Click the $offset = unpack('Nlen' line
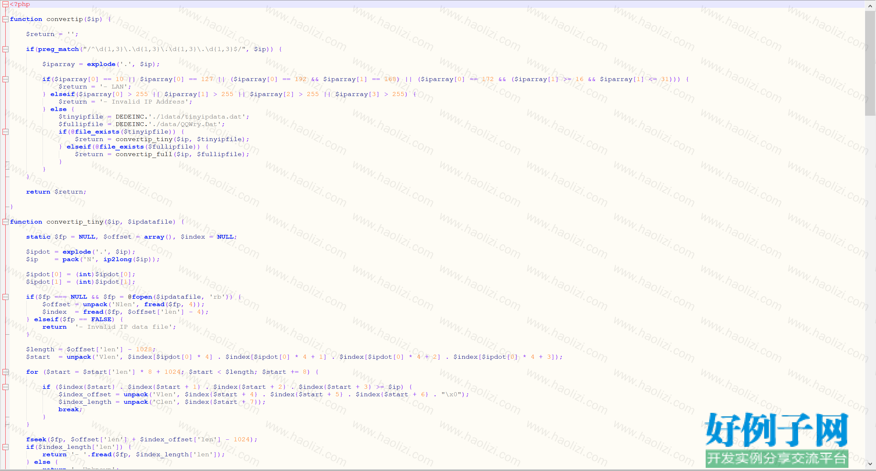876x471 pixels. pos(123,304)
